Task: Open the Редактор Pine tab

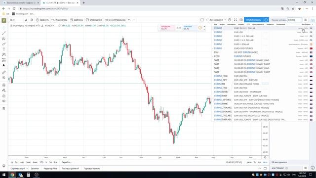Action: [50, 168]
